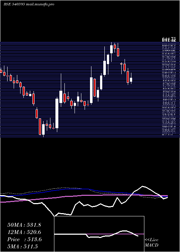Click the 644.75 top price axis label
The width and height of the screenshot is (180, 252).
click(x=169, y=39)
